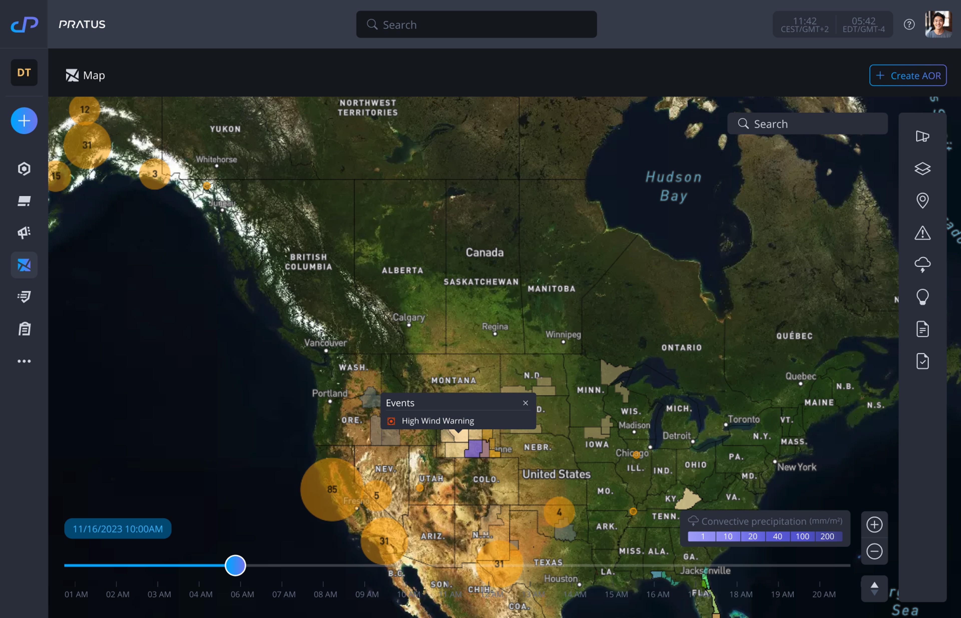
Task: Open the hexagon icon in left sidebar
Action: click(x=24, y=169)
